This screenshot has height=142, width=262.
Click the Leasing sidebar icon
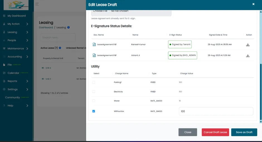[4, 32]
